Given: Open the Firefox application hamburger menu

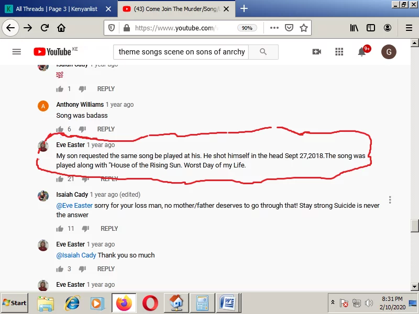Looking at the screenshot, I should point(409,28).
